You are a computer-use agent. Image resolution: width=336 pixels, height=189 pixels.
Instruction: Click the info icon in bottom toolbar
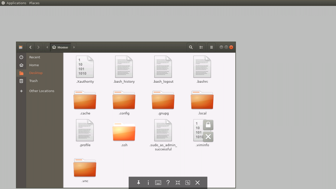148,183
